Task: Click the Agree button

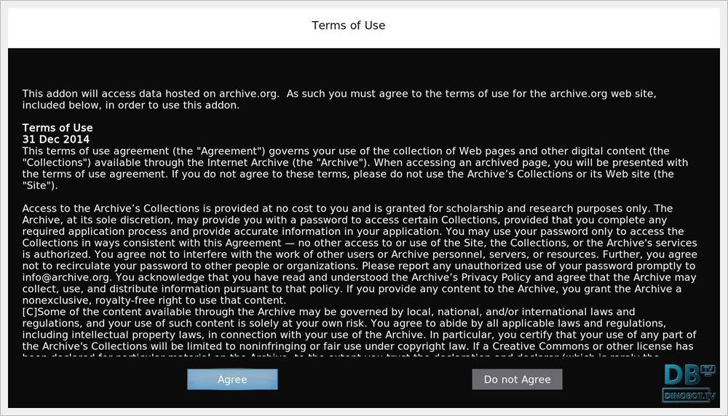Action: 232,380
